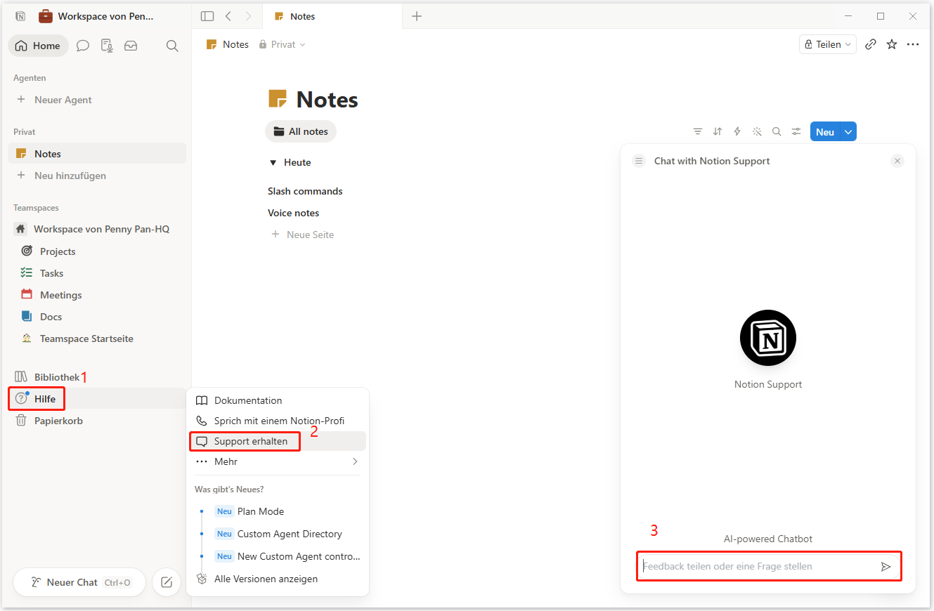Open the workspace switcher 'Workspace von Pen...'
This screenshot has height=611, width=934.
pyautogui.click(x=96, y=16)
